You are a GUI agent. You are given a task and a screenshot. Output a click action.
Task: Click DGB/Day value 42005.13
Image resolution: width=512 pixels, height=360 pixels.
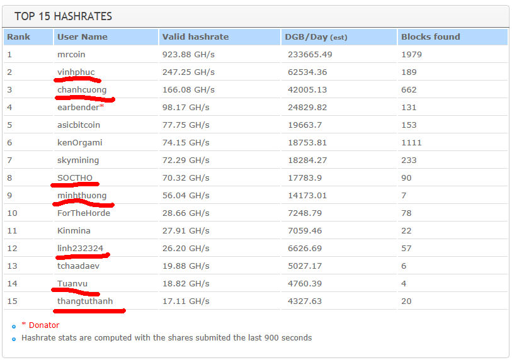307,90
